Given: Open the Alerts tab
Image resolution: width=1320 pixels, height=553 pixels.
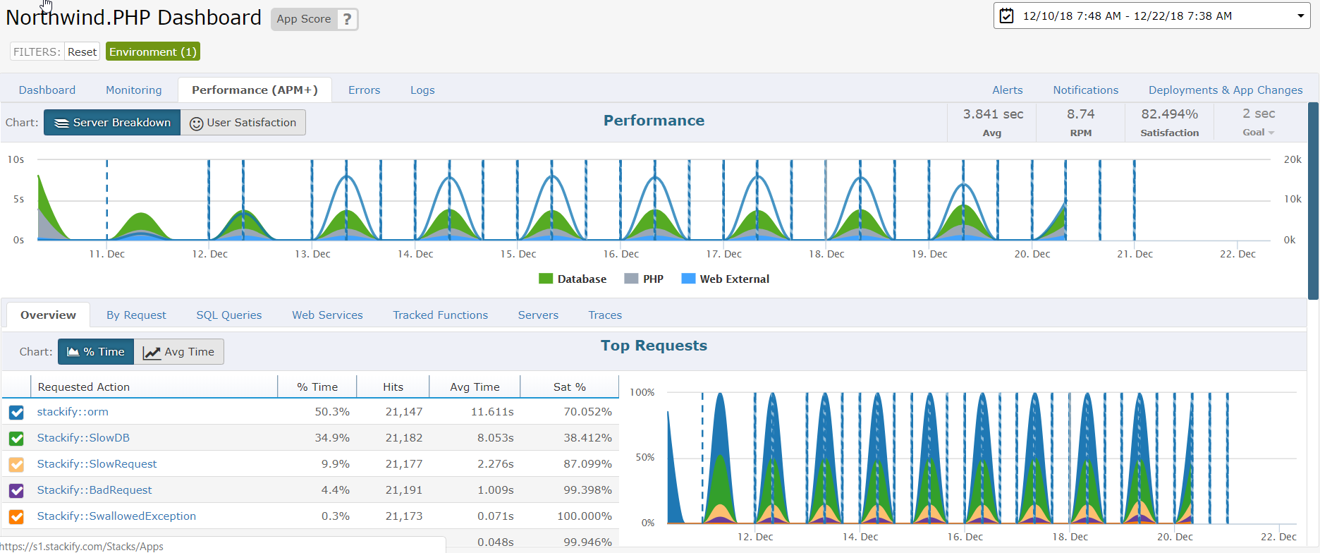Looking at the screenshot, I should coord(1008,90).
